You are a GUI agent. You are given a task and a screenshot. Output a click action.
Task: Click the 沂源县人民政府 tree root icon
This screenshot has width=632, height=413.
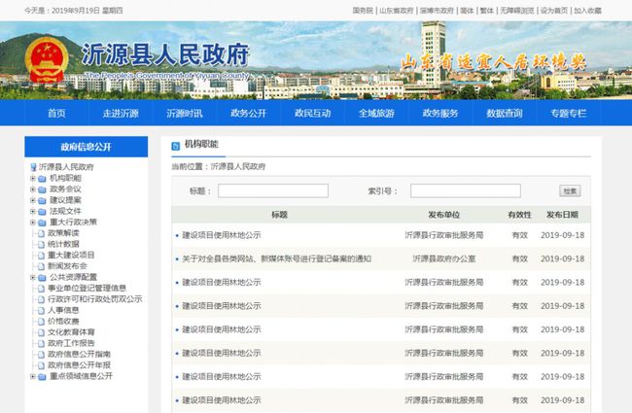pyautogui.click(x=34, y=167)
